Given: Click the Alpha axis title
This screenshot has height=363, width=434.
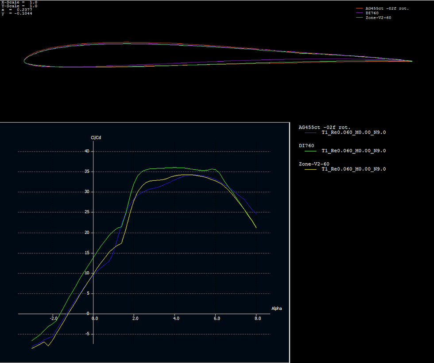Looking at the screenshot, I should tap(276, 308).
